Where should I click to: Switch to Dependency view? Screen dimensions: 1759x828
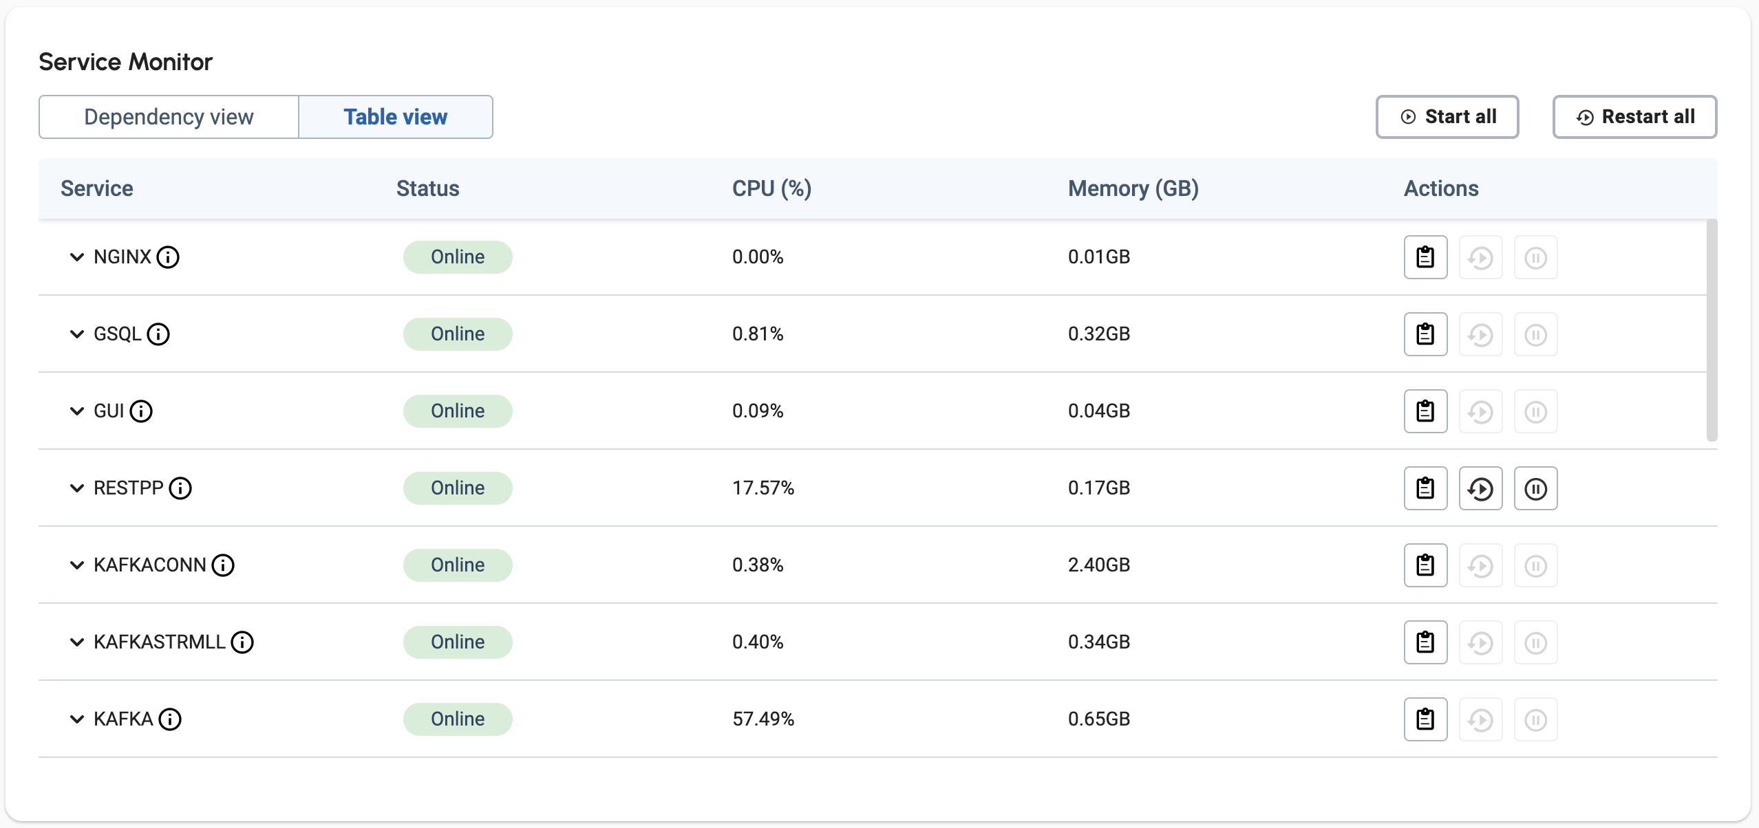click(169, 116)
